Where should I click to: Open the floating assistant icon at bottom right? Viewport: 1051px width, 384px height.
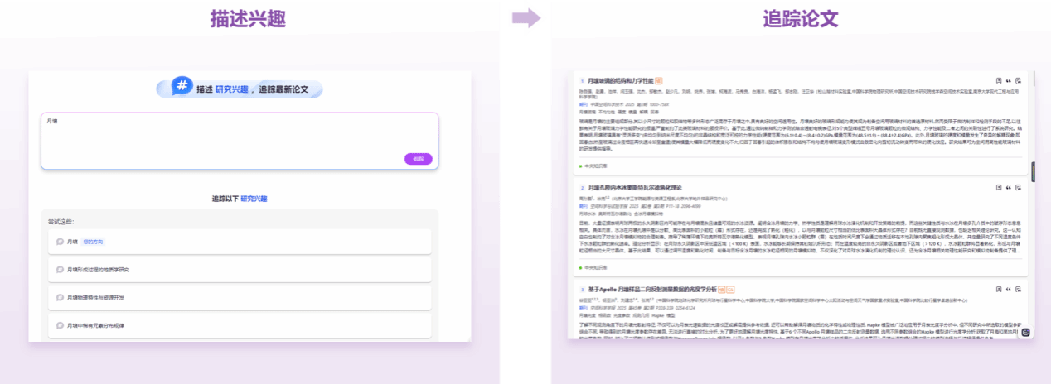[x=1025, y=333]
